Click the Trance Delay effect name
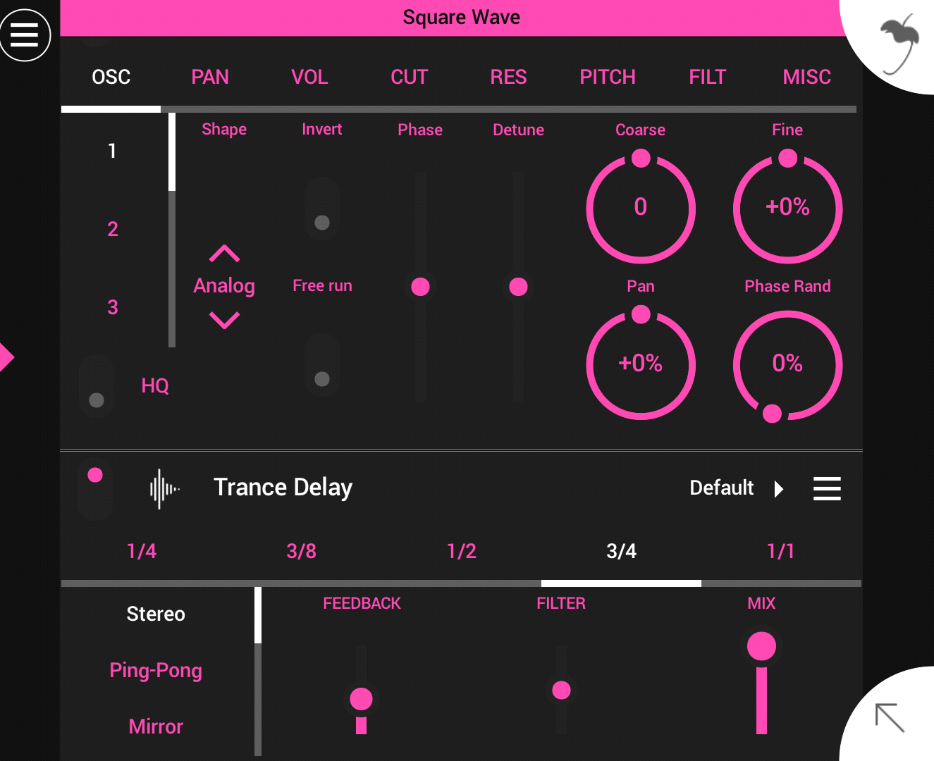The width and height of the screenshot is (934, 761). [283, 488]
